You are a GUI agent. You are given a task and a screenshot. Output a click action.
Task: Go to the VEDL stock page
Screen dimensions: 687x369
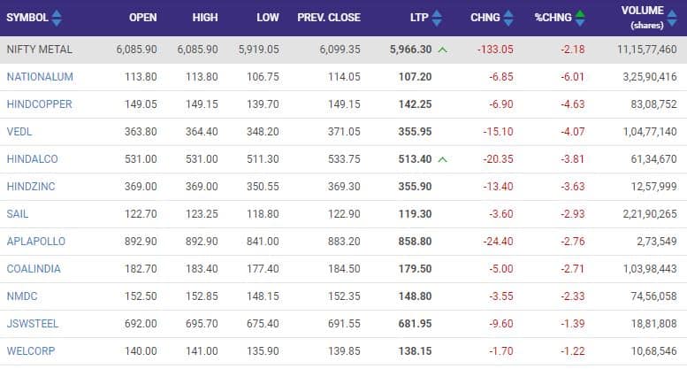[19, 132]
